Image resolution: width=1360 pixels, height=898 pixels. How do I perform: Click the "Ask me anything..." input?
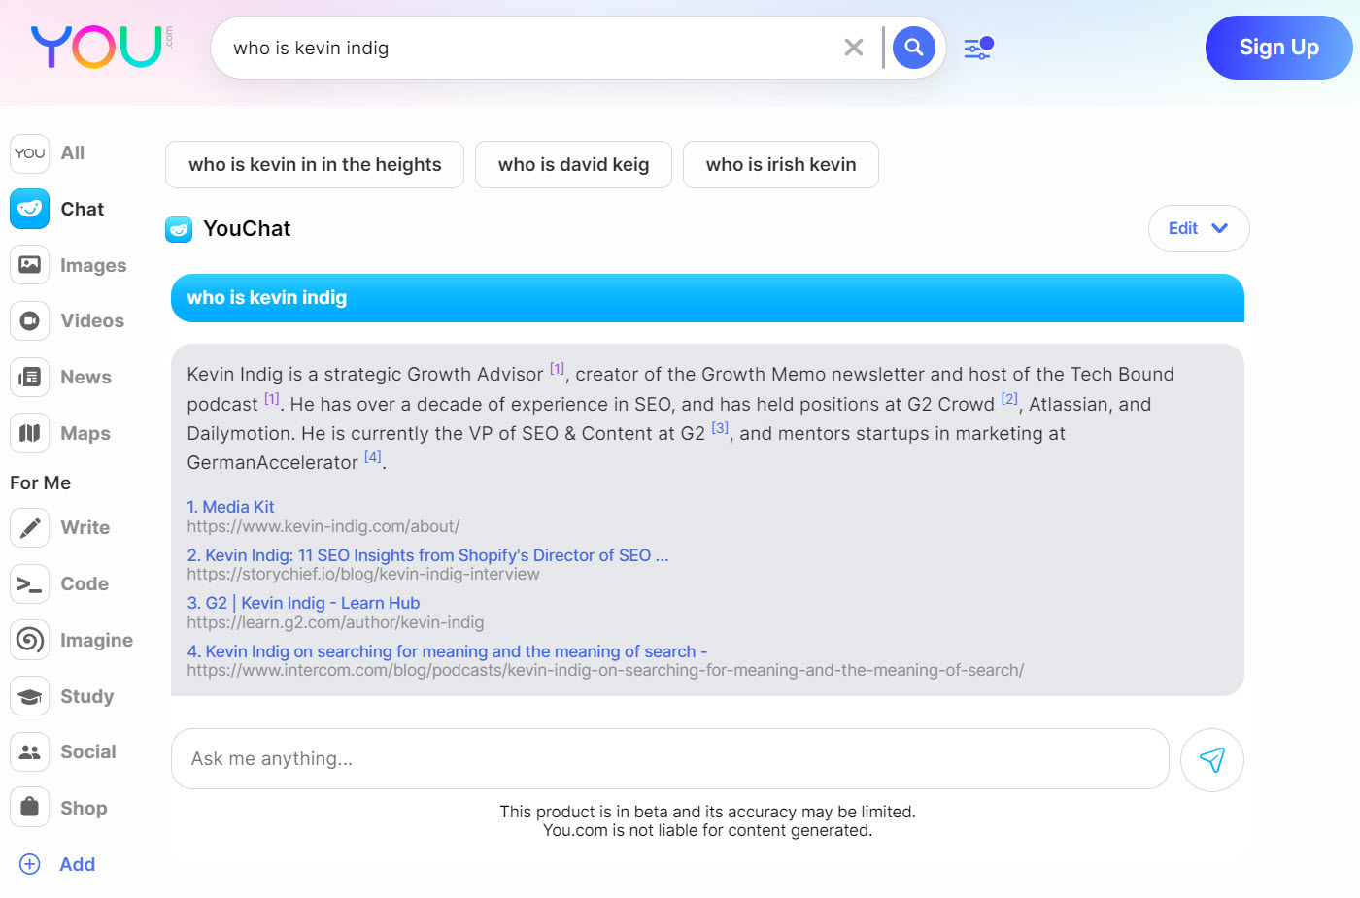[669, 759]
